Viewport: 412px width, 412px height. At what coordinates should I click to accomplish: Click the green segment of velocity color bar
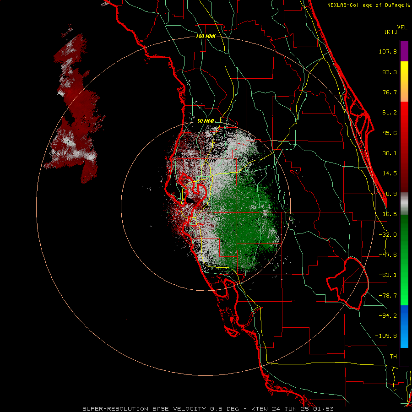point(404,260)
